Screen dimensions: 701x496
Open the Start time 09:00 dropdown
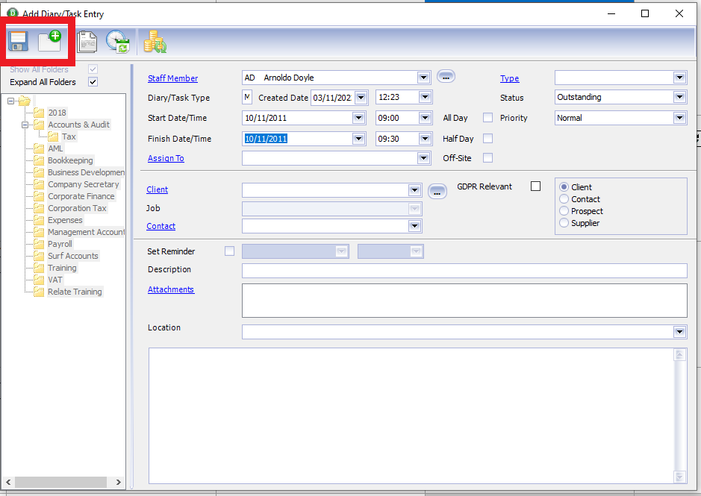[x=425, y=118]
